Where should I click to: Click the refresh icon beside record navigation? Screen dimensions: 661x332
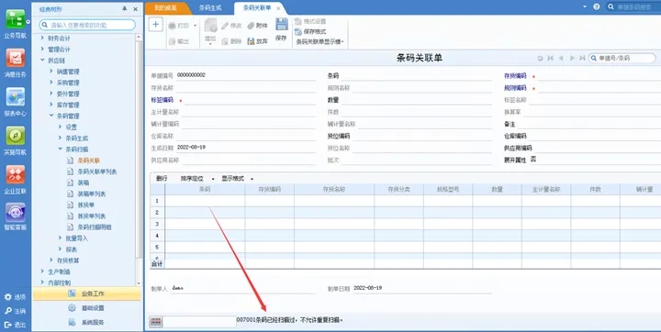click(x=540, y=58)
